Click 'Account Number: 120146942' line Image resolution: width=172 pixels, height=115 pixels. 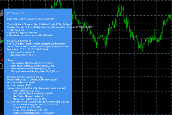21,82
